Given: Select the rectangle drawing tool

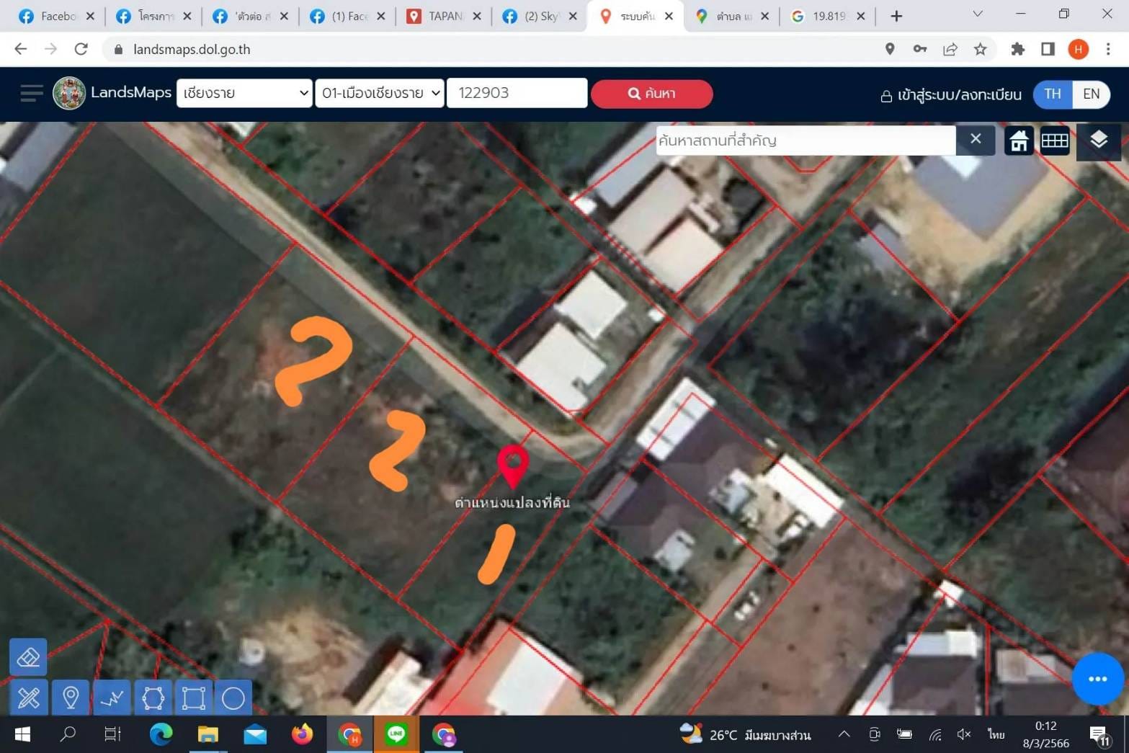Looking at the screenshot, I should click(193, 698).
